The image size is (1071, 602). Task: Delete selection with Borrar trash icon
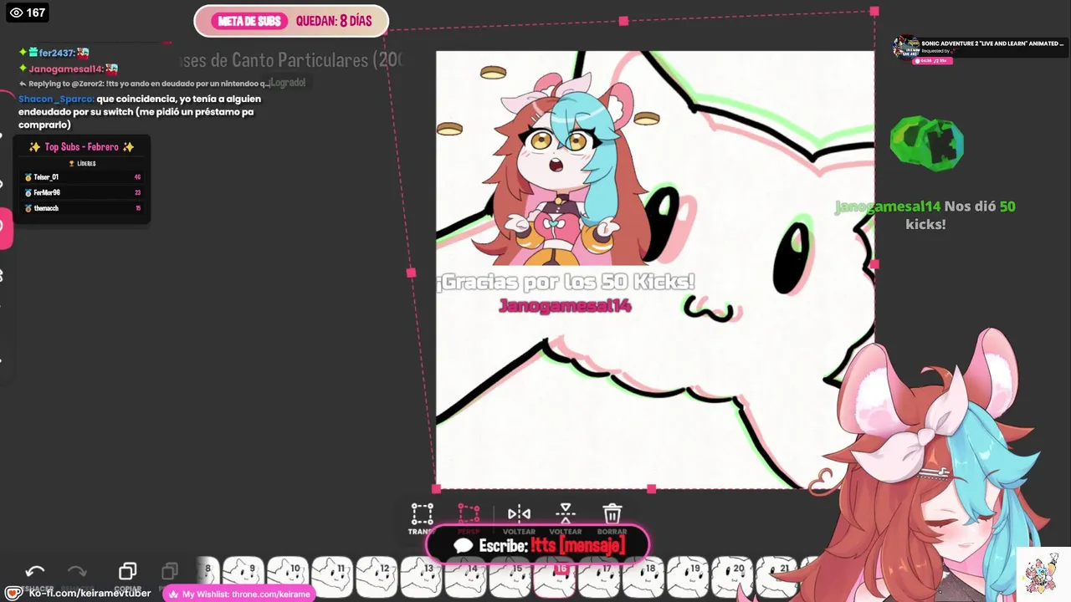(x=612, y=513)
